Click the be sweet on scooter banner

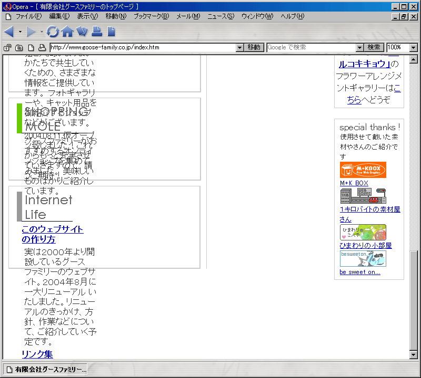tap(363, 258)
